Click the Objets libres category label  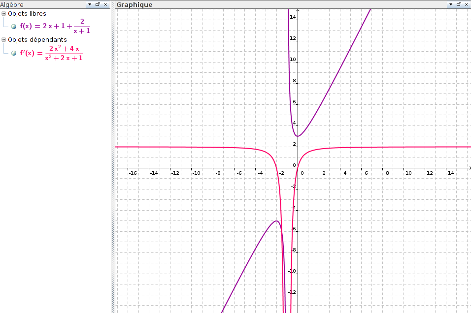[27, 14]
